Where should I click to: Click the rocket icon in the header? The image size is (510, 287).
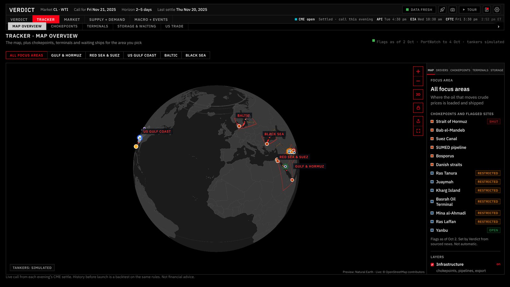point(442,10)
